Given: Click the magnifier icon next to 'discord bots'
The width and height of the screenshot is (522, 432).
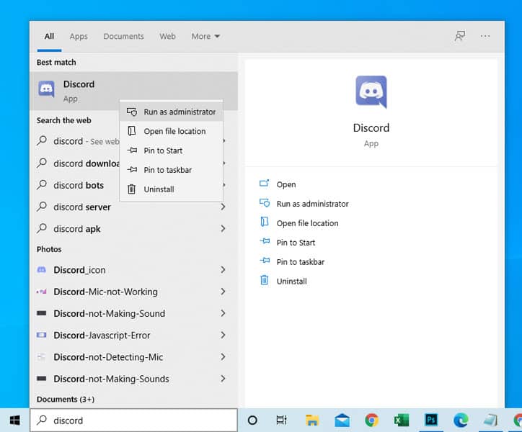Looking at the screenshot, I should pyautogui.click(x=42, y=184).
